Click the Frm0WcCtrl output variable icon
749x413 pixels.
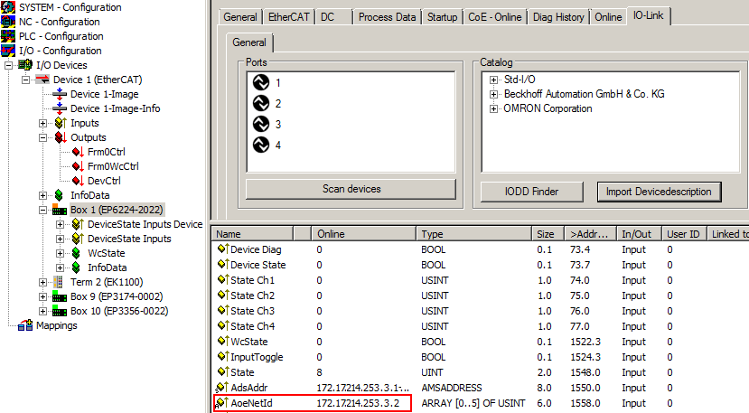click(x=78, y=166)
